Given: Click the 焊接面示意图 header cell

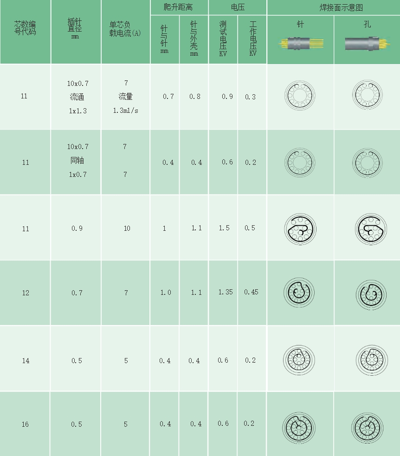Looking at the screenshot, I should click(x=333, y=7).
